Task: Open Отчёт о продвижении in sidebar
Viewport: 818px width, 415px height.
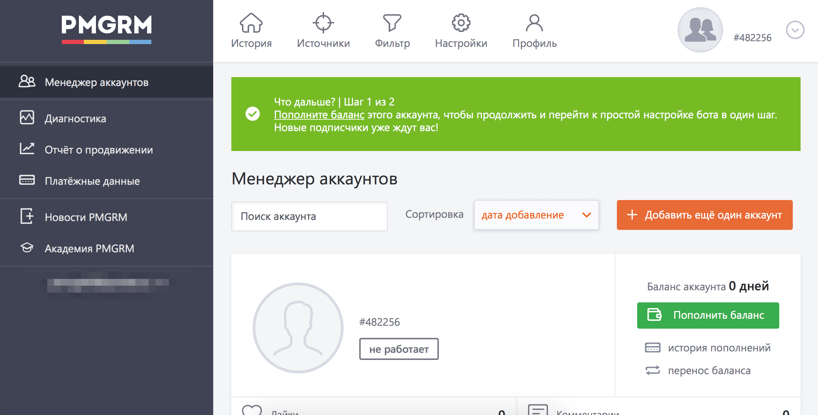Action: click(x=98, y=150)
